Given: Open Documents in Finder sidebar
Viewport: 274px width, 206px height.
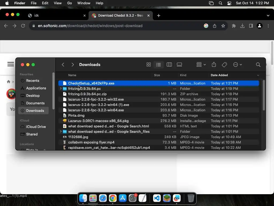Looking at the screenshot, I should (33, 103).
